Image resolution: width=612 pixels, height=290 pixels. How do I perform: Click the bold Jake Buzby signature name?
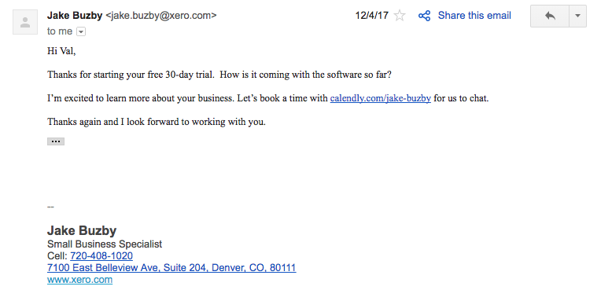coord(82,231)
